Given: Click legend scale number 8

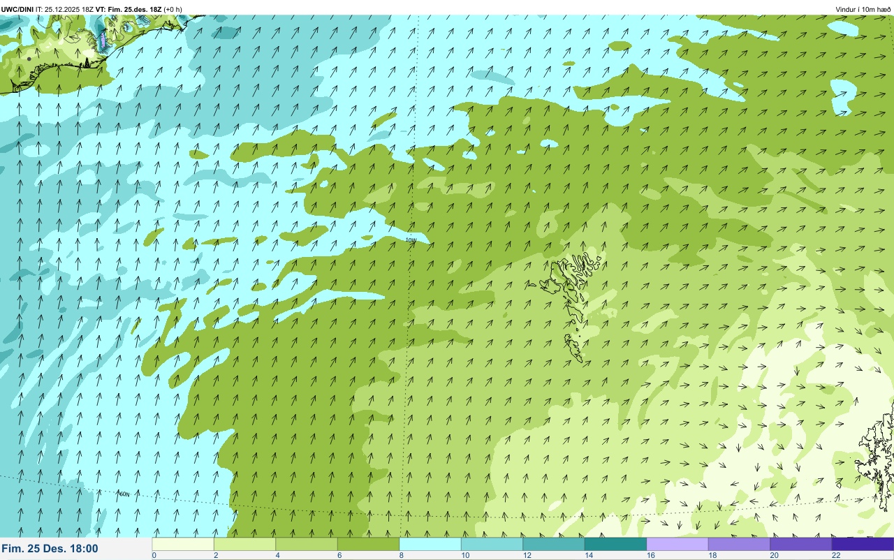Looking at the screenshot, I should (x=401, y=555).
